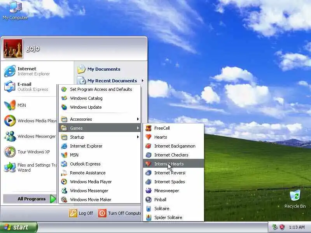Launch Internet Explorer from All Programs list
Image resolution: width=311 pixels, height=233 pixels.
tap(100, 146)
